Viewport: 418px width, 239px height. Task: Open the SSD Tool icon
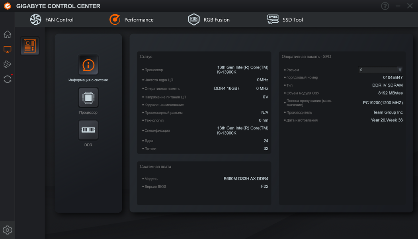coord(273,20)
